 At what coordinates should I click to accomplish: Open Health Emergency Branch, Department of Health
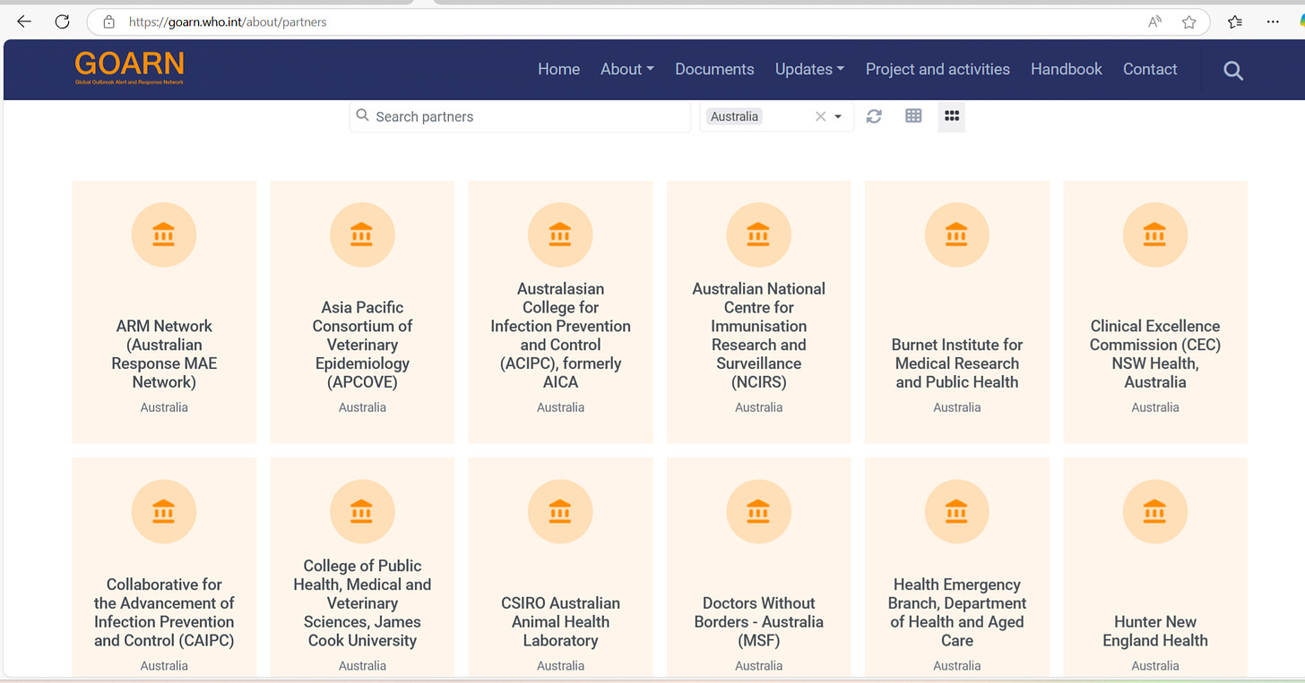(x=957, y=612)
